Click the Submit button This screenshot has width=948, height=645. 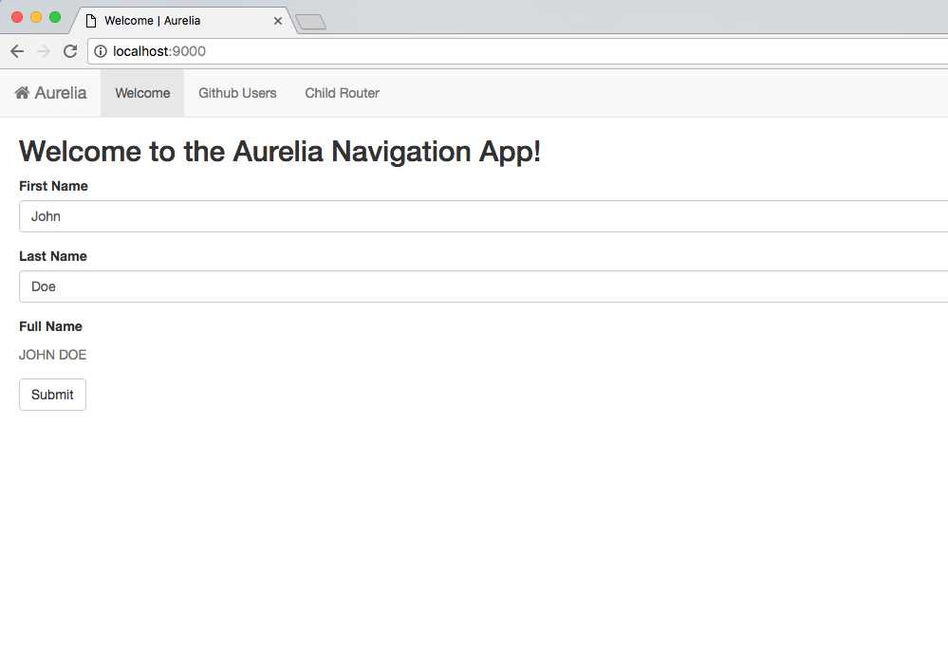[52, 394]
